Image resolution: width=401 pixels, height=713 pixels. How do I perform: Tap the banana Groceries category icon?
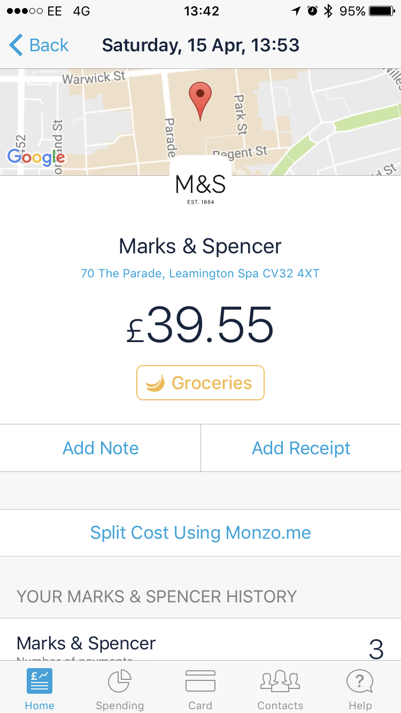pyautogui.click(x=155, y=383)
